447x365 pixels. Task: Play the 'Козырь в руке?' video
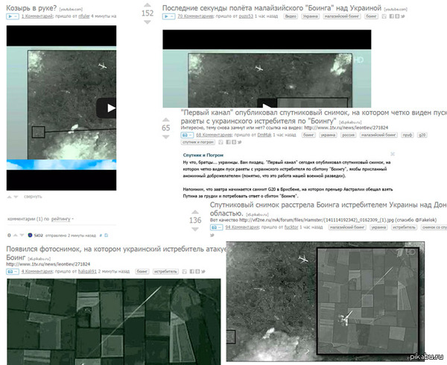click(107, 108)
